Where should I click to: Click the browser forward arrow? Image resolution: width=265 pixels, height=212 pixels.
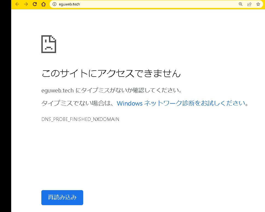click(x=26, y=4)
